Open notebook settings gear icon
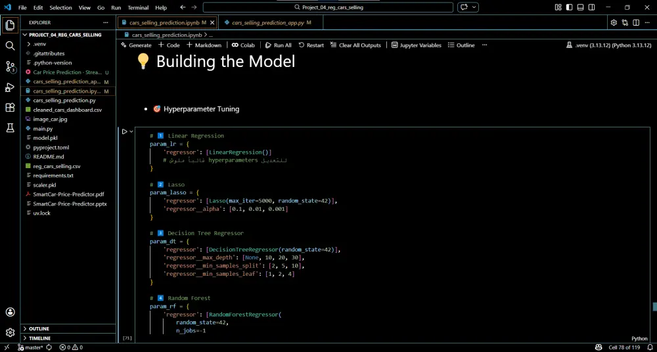Viewport: 657px width, 352px height. click(x=614, y=22)
